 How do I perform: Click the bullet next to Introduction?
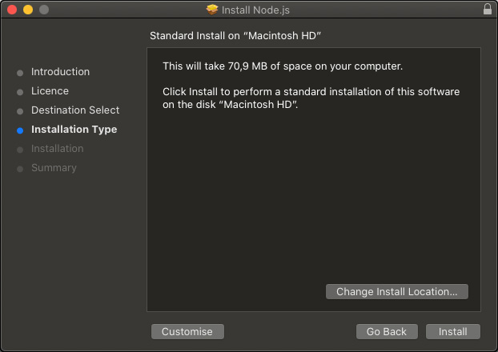click(x=20, y=73)
